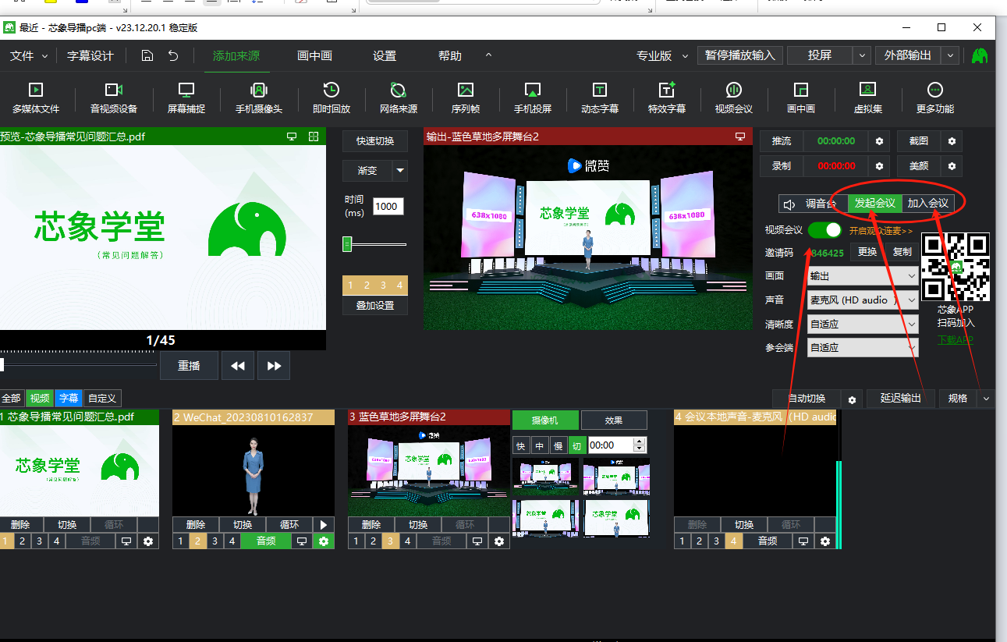Open the 动态字幕 dynamic subtitle tool
The width and height of the screenshot is (1007, 642).
tap(600, 98)
